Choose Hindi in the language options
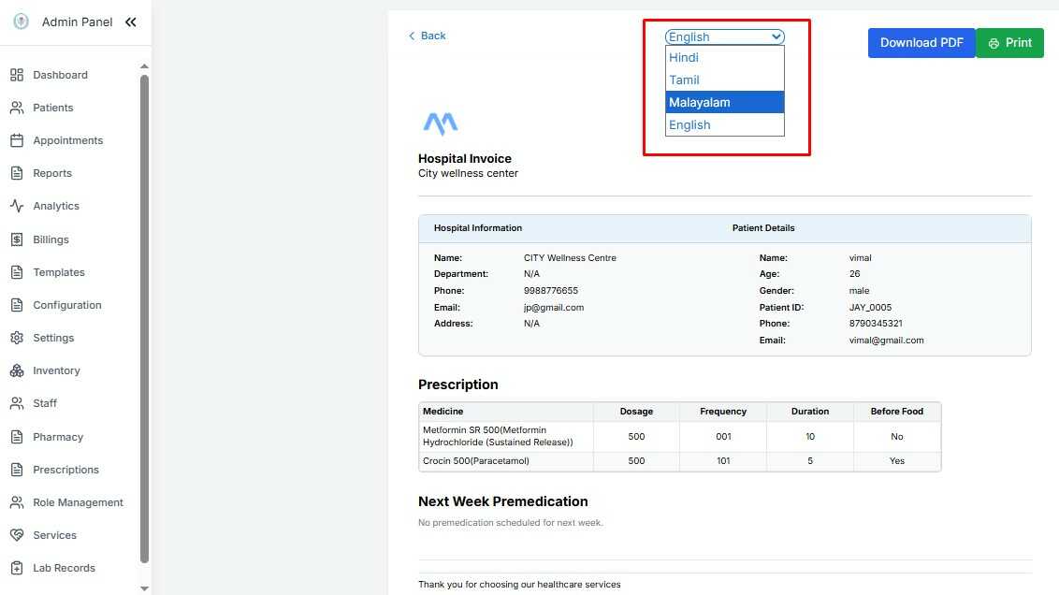Viewport: 1059px width, 595px height. click(724, 58)
